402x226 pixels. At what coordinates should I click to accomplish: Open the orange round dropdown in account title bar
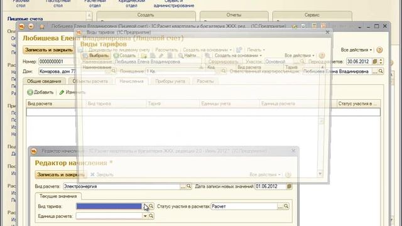(x=31, y=26)
